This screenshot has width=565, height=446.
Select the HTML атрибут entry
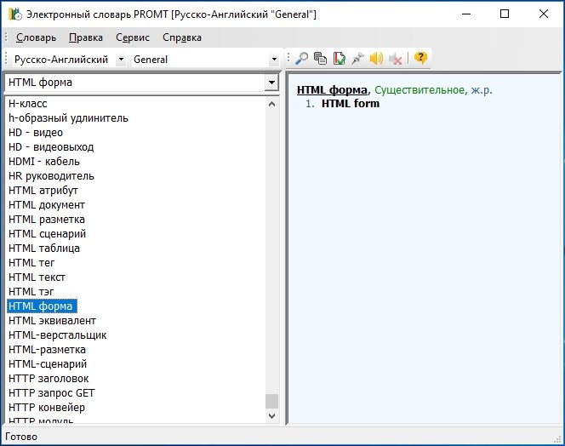[43, 191]
